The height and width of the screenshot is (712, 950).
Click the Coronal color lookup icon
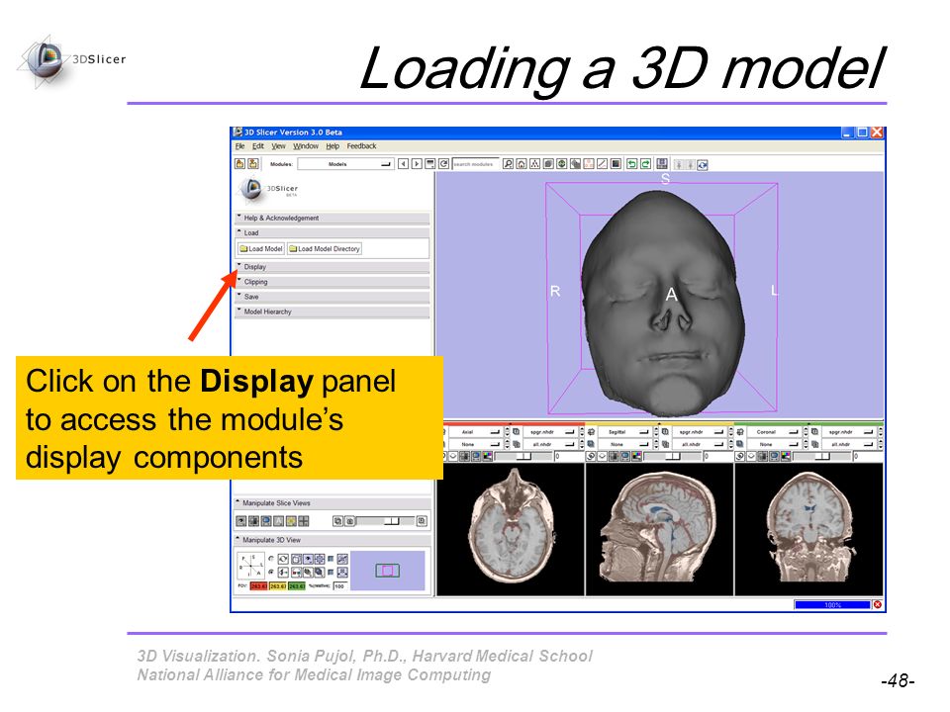[x=787, y=457]
